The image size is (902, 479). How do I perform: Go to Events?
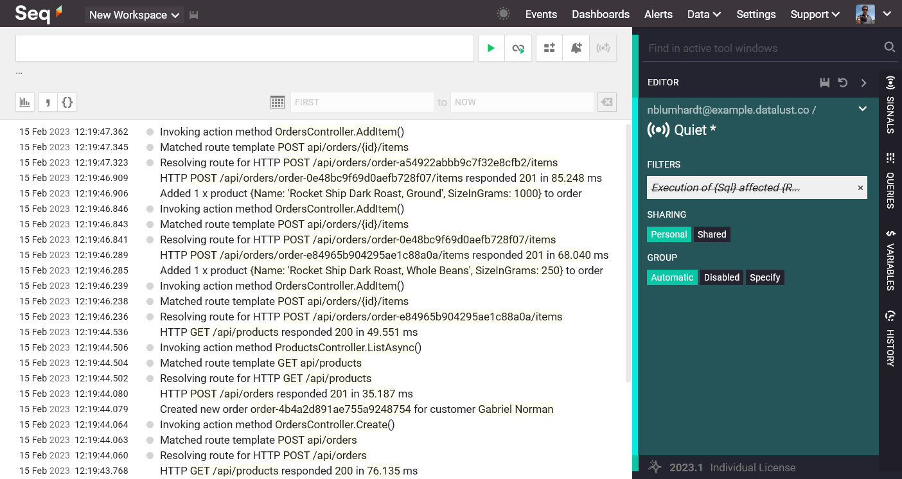[541, 14]
